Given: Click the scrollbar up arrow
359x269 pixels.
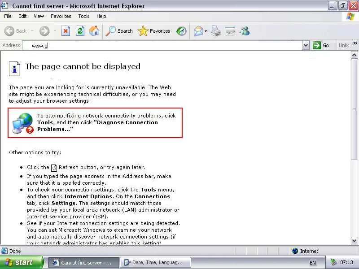Looking at the screenshot, I should coord(354,55).
